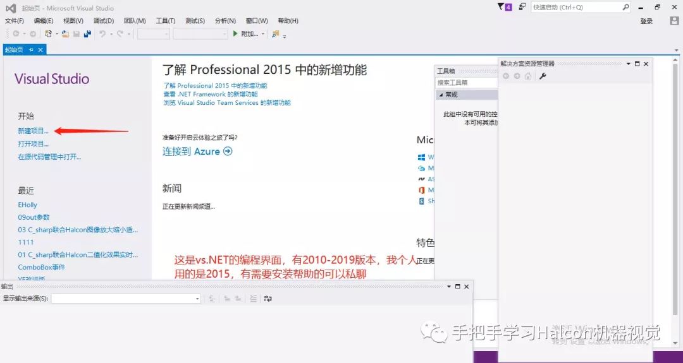This screenshot has height=363, width=683.
Task: Open recent project 1111
Action: [x=26, y=242]
